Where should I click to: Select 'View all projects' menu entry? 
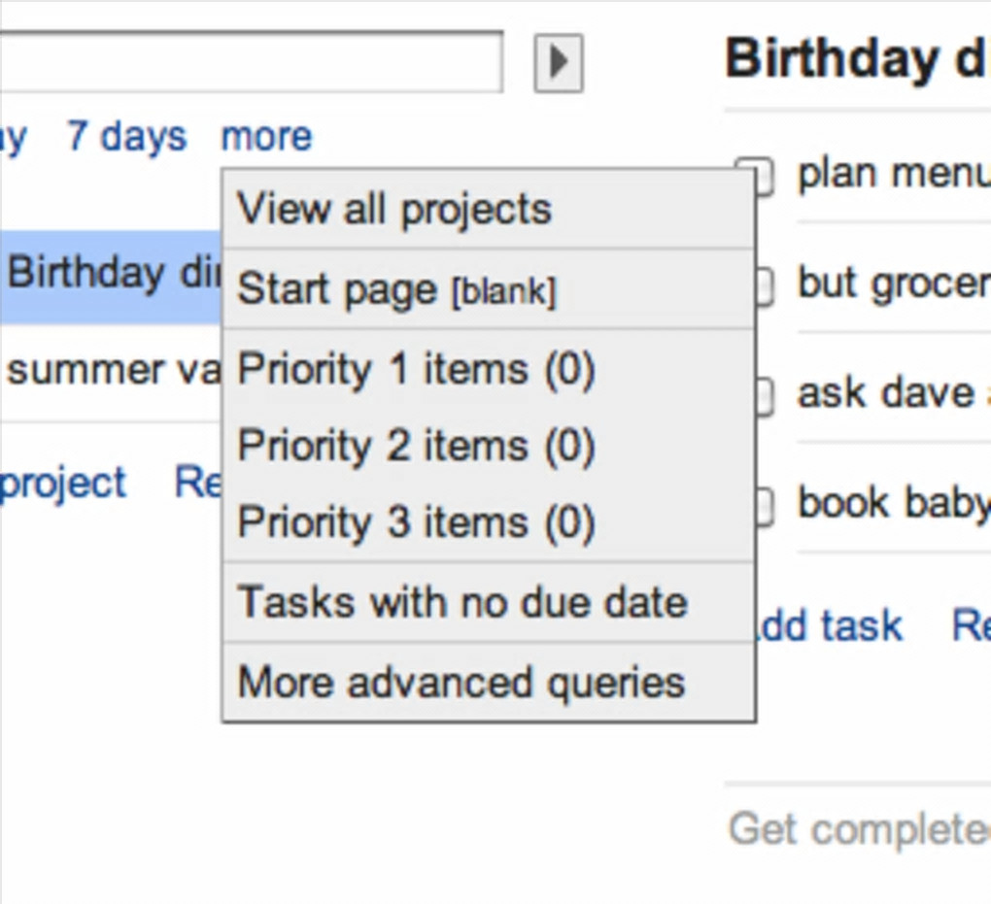coord(394,210)
